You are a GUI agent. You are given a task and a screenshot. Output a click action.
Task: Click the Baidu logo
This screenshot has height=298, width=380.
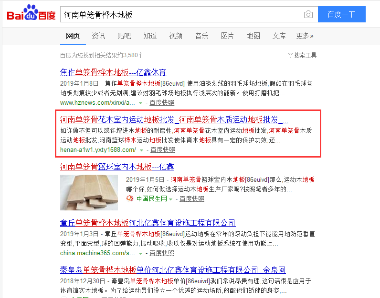pyautogui.click(x=31, y=12)
